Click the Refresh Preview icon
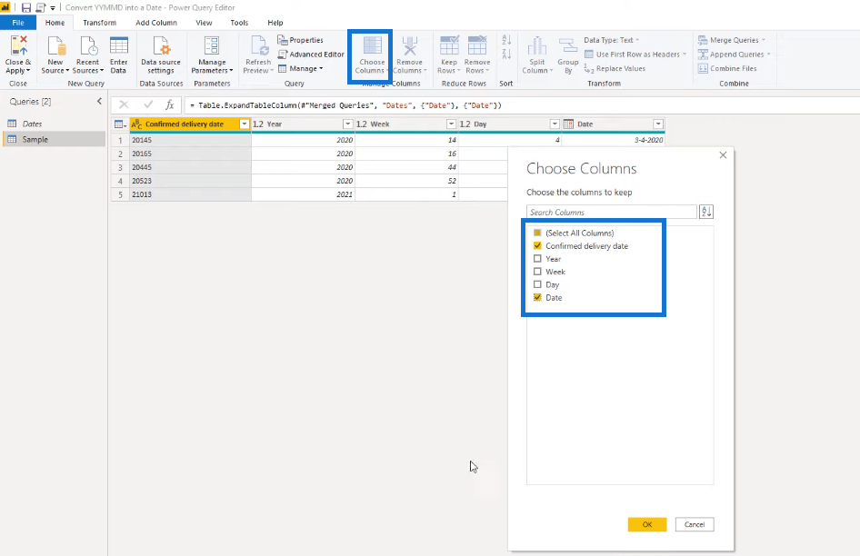Image resolution: width=860 pixels, height=556 pixels. click(x=258, y=46)
